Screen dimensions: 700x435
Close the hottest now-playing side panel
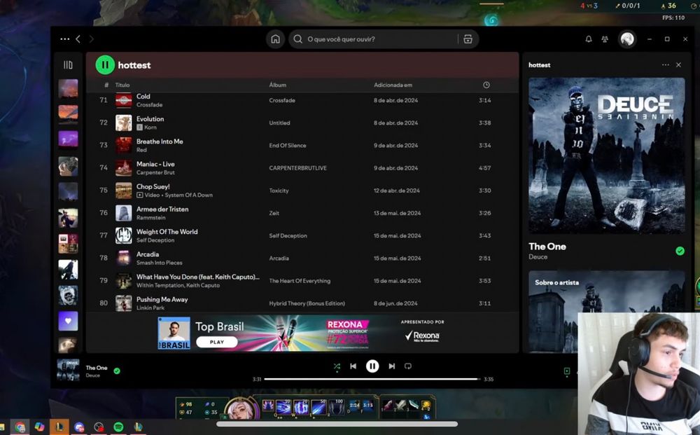point(678,64)
